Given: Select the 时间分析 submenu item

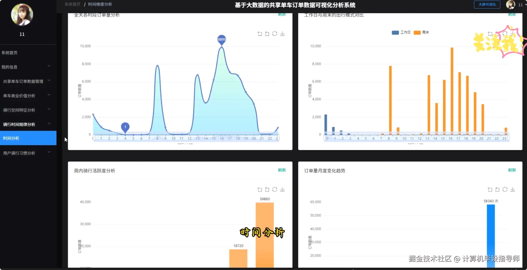Looking at the screenshot, I should [28, 138].
